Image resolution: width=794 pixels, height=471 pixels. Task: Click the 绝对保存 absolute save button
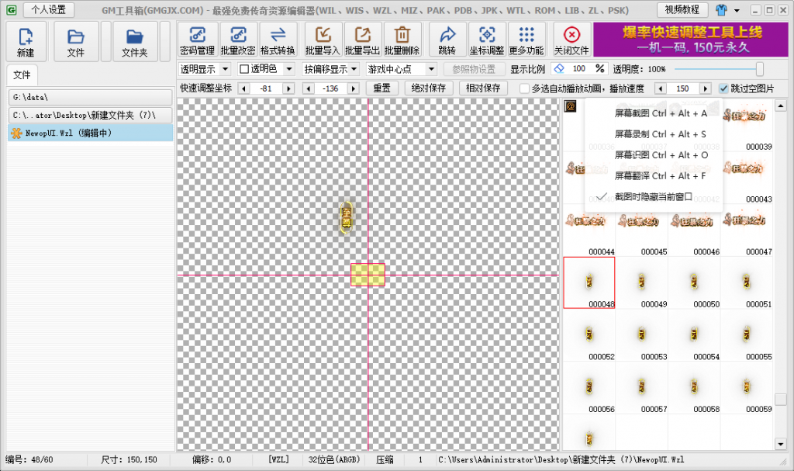(x=427, y=88)
